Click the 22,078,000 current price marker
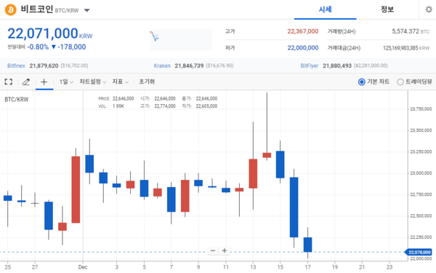 pyautogui.click(x=419, y=252)
